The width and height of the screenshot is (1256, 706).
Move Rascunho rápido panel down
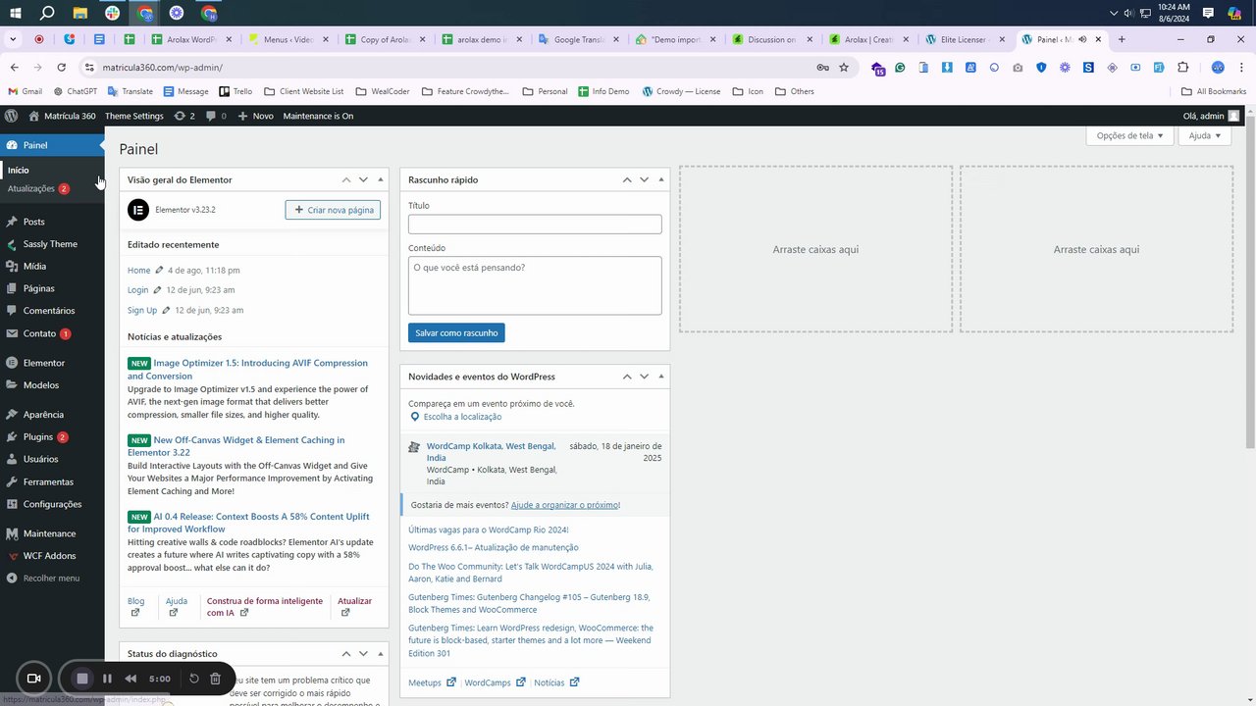point(644,179)
